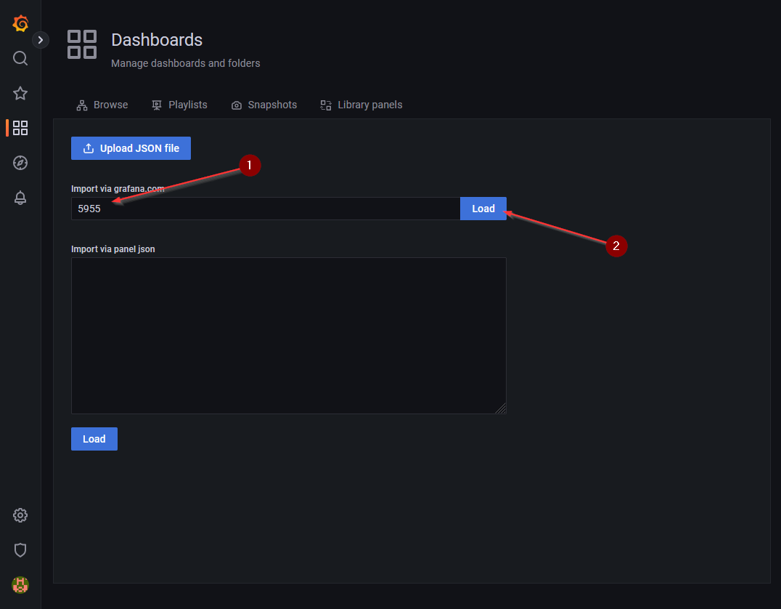Viewport: 781px width, 609px height.
Task: Open Starred dashboards star icon
Action: (x=20, y=93)
